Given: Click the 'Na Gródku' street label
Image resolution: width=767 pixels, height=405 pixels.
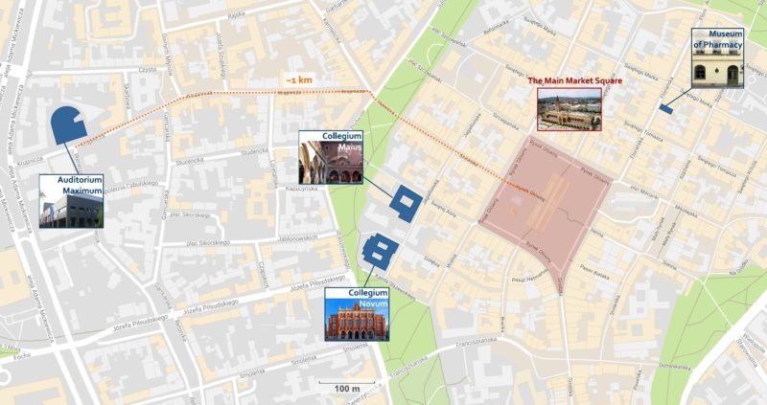Looking at the screenshot, I should click(x=738, y=266).
